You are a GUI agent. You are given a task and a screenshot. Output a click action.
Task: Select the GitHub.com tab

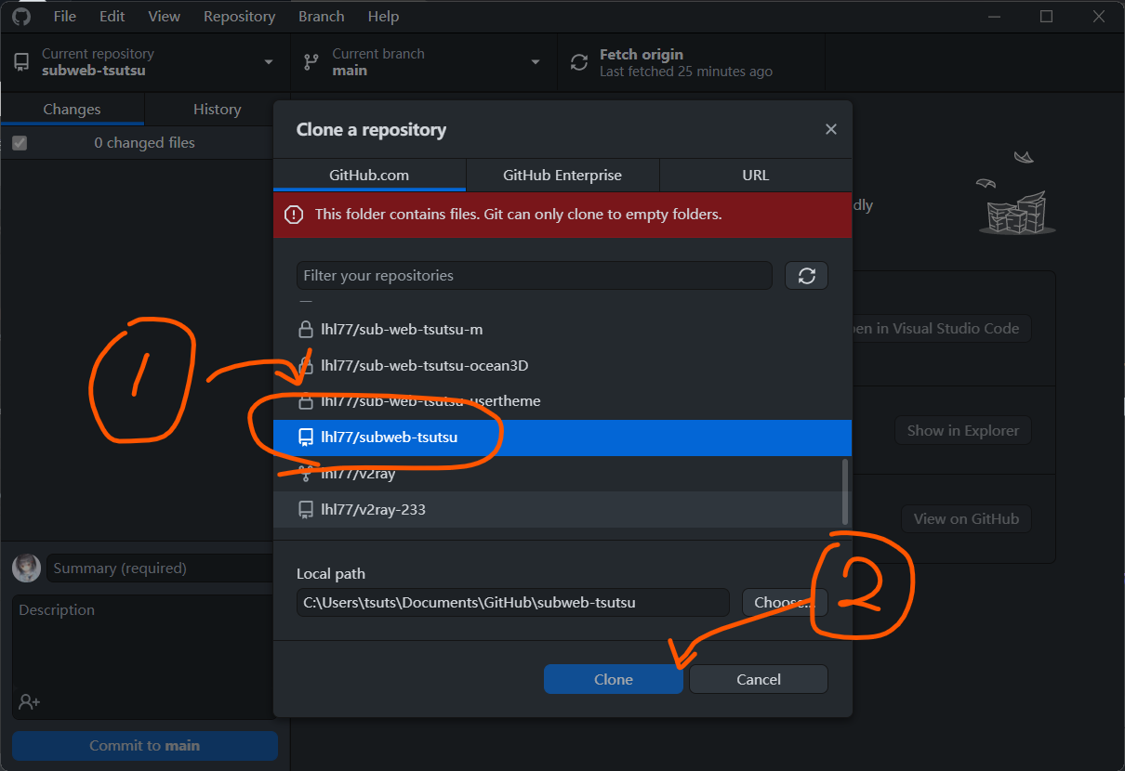click(369, 175)
